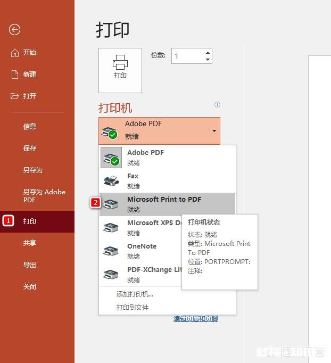Viewport: 331px width, 363px height.
Task: Click 另存为 Adobe PDF in sidebar
Action: [44, 196]
